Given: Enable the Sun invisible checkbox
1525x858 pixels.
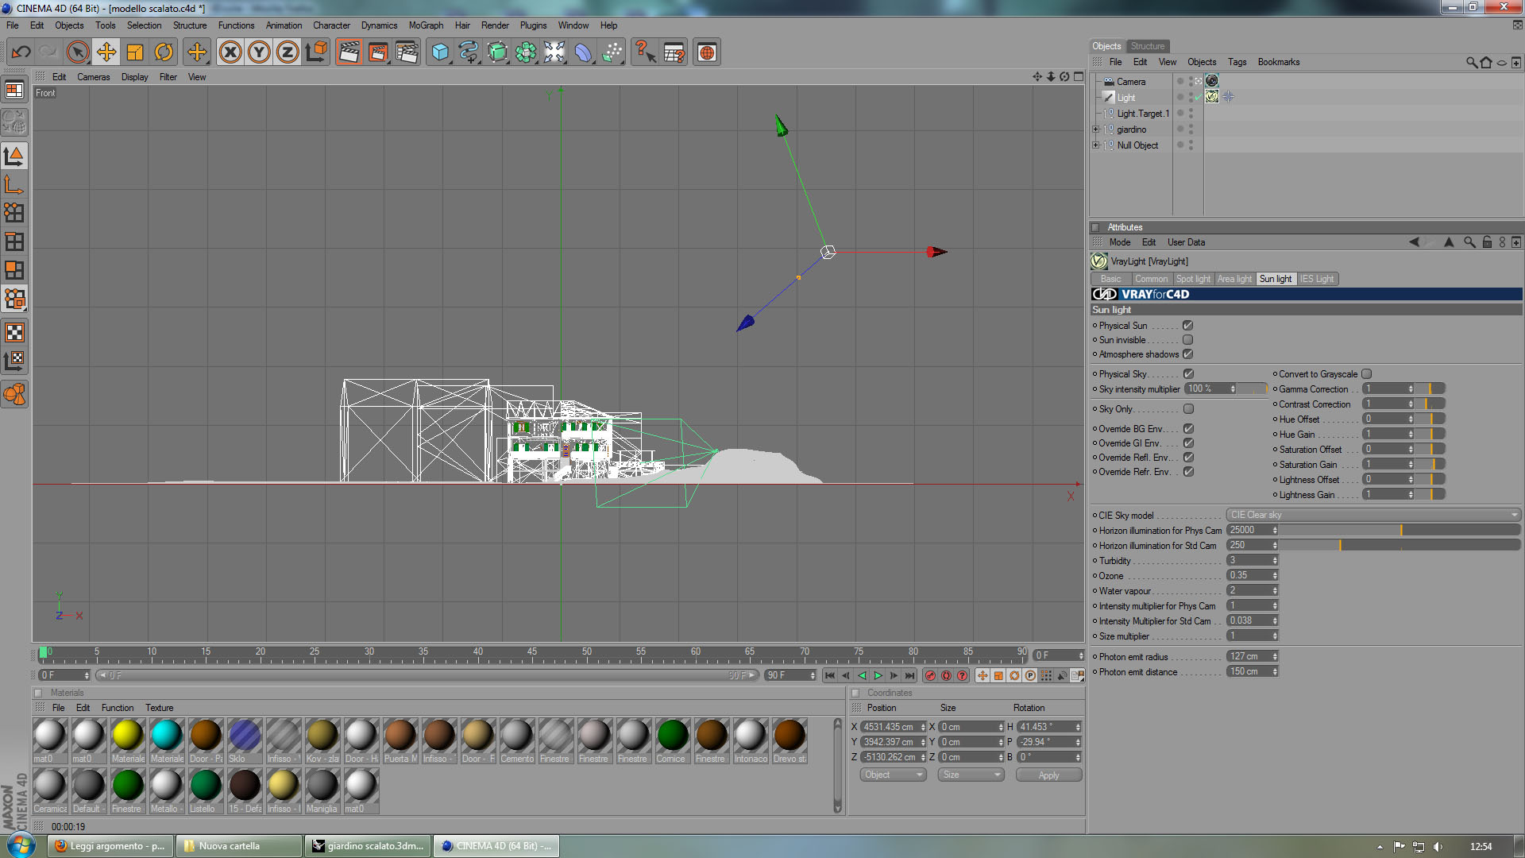Looking at the screenshot, I should [1187, 340].
